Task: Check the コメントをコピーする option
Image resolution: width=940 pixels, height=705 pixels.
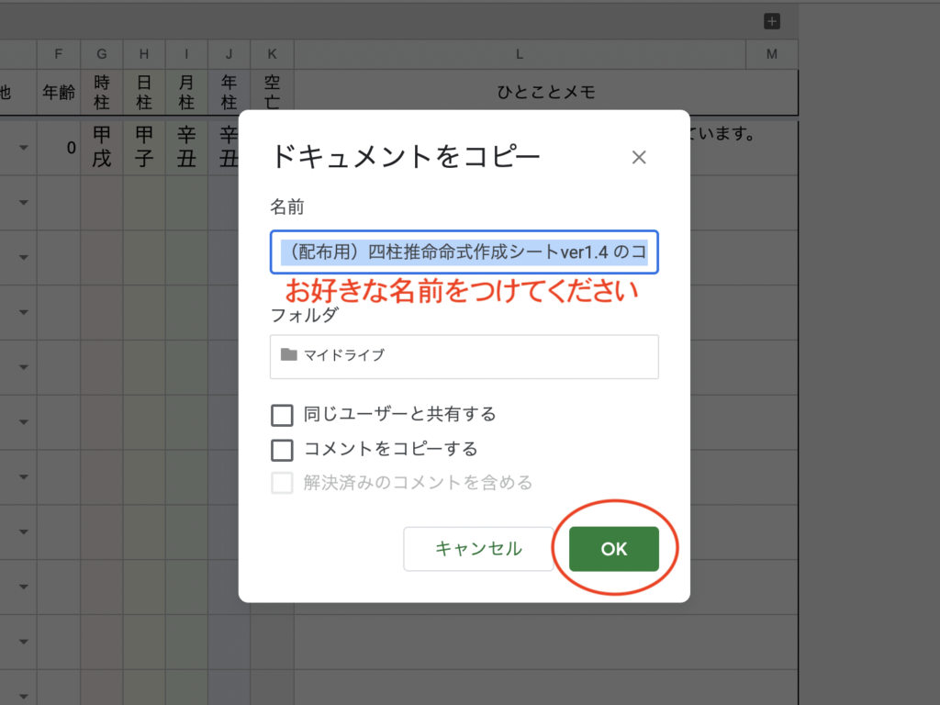Action: (282, 450)
